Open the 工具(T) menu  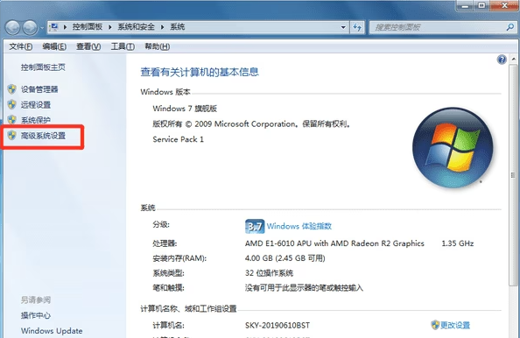(x=123, y=46)
